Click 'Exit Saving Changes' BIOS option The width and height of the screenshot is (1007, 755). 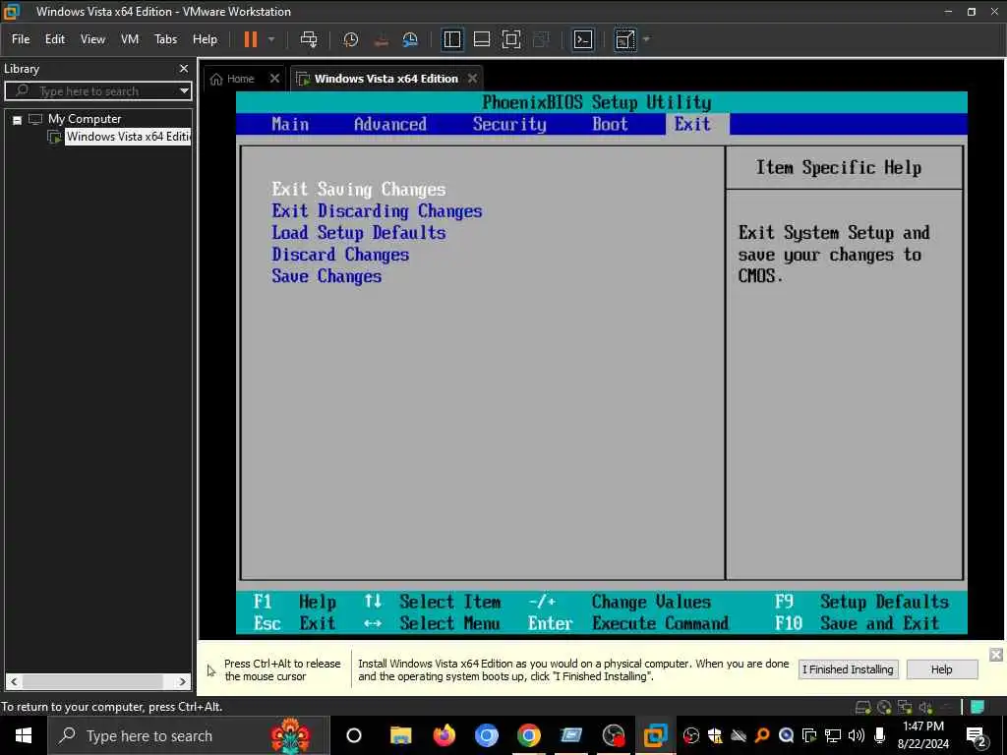[358, 190]
